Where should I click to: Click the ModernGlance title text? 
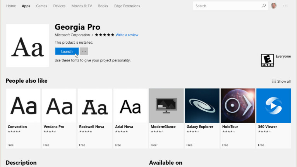[x=163, y=127]
